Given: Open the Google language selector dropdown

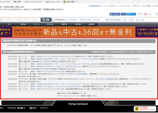Looking at the screenshot, I should tap(71, 2).
